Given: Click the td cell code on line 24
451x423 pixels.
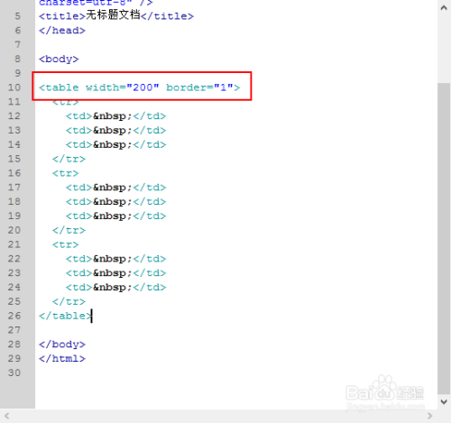Looking at the screenshot, I should click(115, 288).
